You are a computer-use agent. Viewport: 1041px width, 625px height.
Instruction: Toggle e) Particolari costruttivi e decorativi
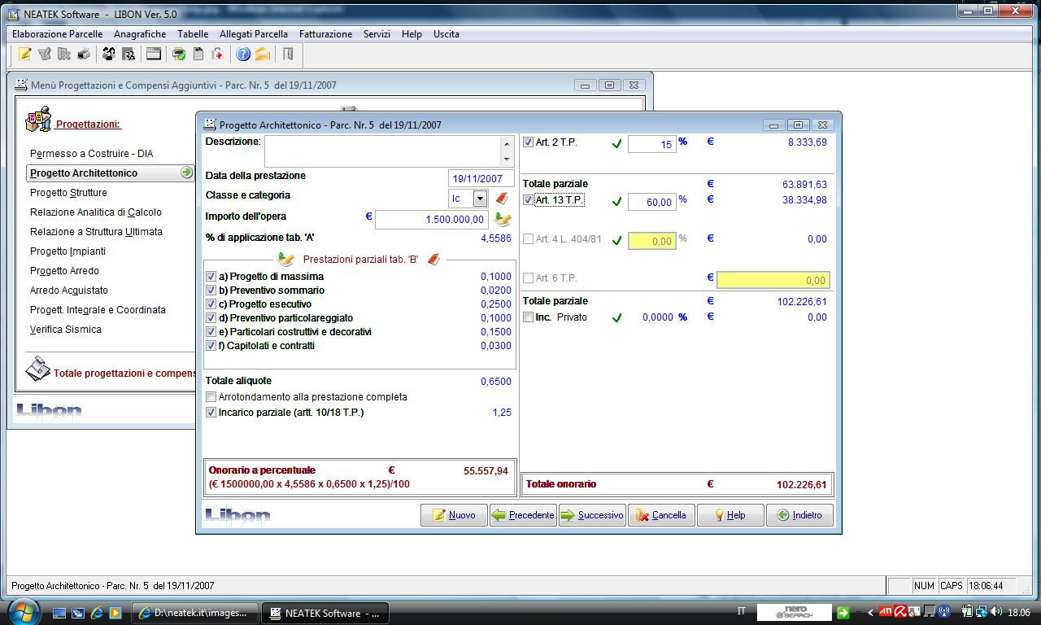211,332
